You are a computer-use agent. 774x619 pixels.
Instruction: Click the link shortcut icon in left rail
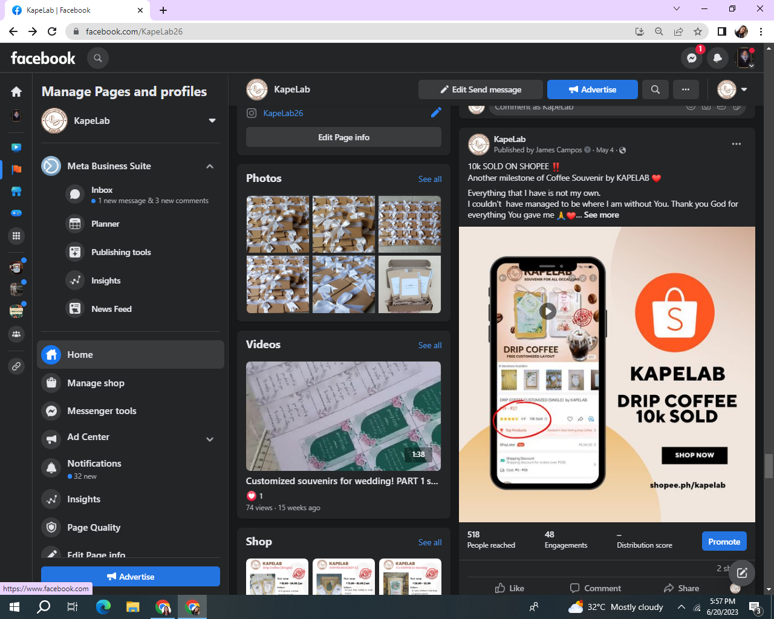16,366
